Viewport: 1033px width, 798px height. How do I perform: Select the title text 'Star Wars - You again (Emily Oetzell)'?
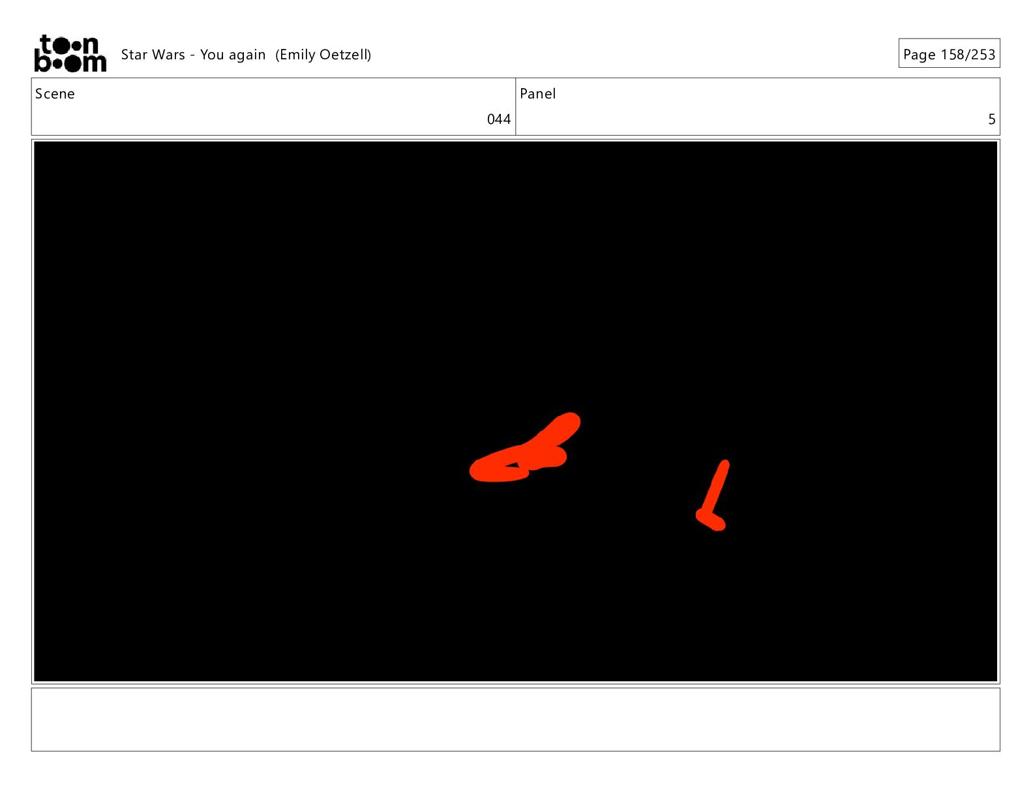[246, 55]
